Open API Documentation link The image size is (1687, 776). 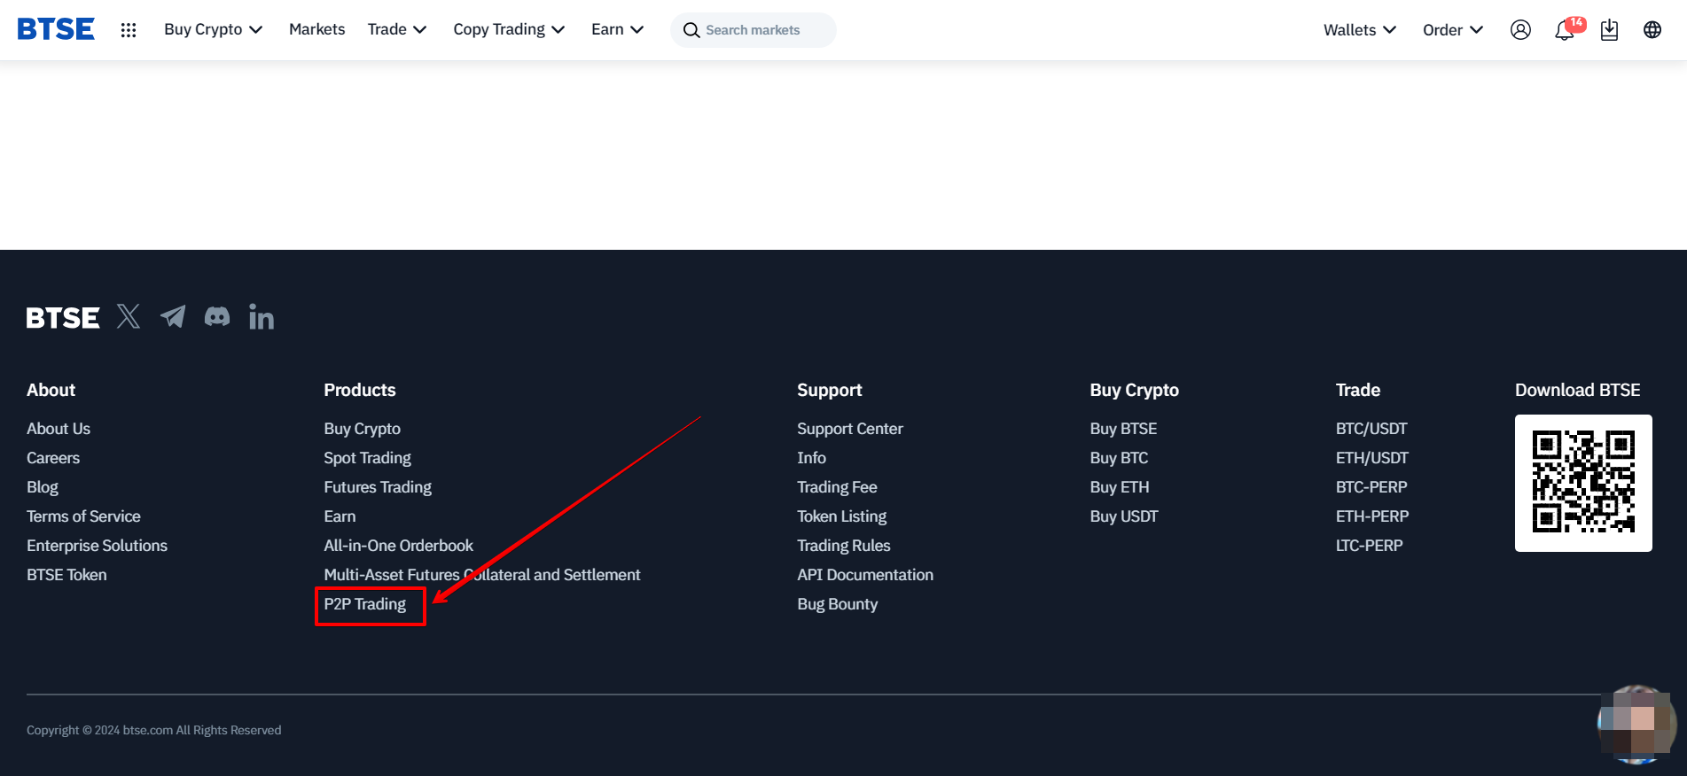[x=865, y=575]
